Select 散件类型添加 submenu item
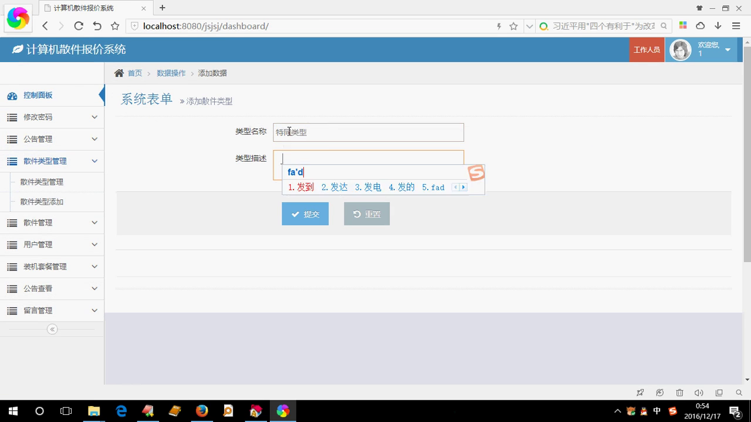751x422 pixels. 42,202
